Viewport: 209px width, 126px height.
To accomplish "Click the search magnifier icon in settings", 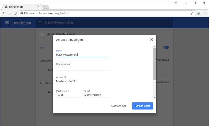I will click(40, 23).
